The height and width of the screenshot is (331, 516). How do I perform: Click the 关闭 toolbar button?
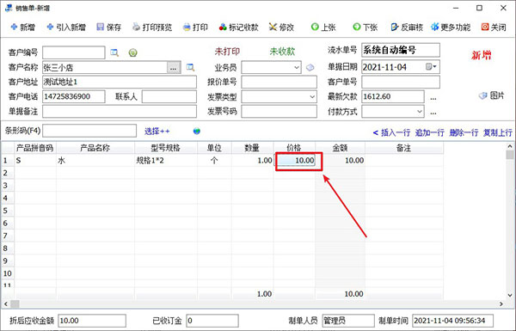(494, 27)
